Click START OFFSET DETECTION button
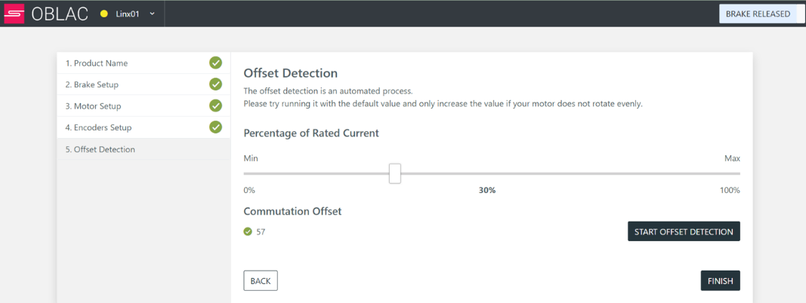Image resolution: width=806 pixels, height=303 pixels. coord(684,231)
